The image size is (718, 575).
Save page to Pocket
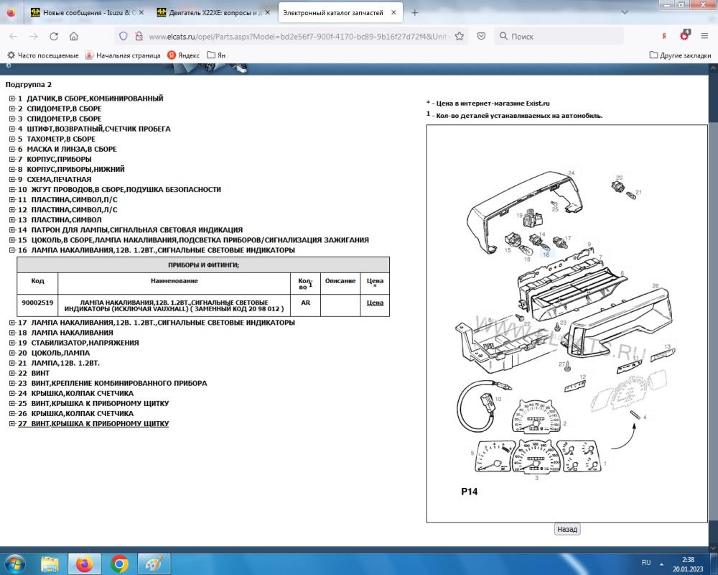(481, 36)
